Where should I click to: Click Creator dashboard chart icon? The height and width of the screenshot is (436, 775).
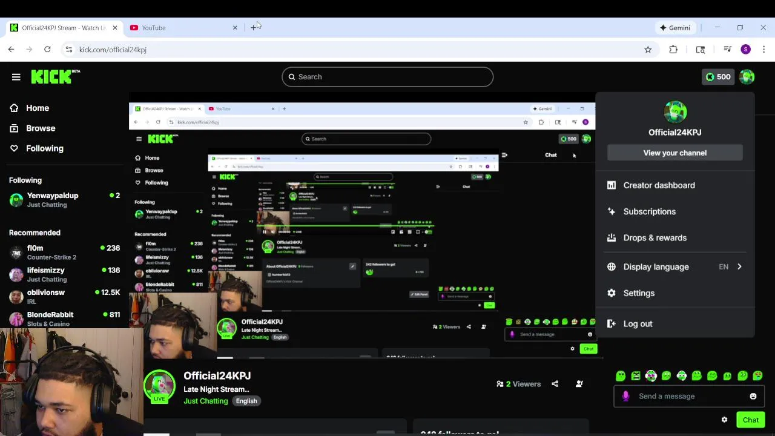coord(612,185)
